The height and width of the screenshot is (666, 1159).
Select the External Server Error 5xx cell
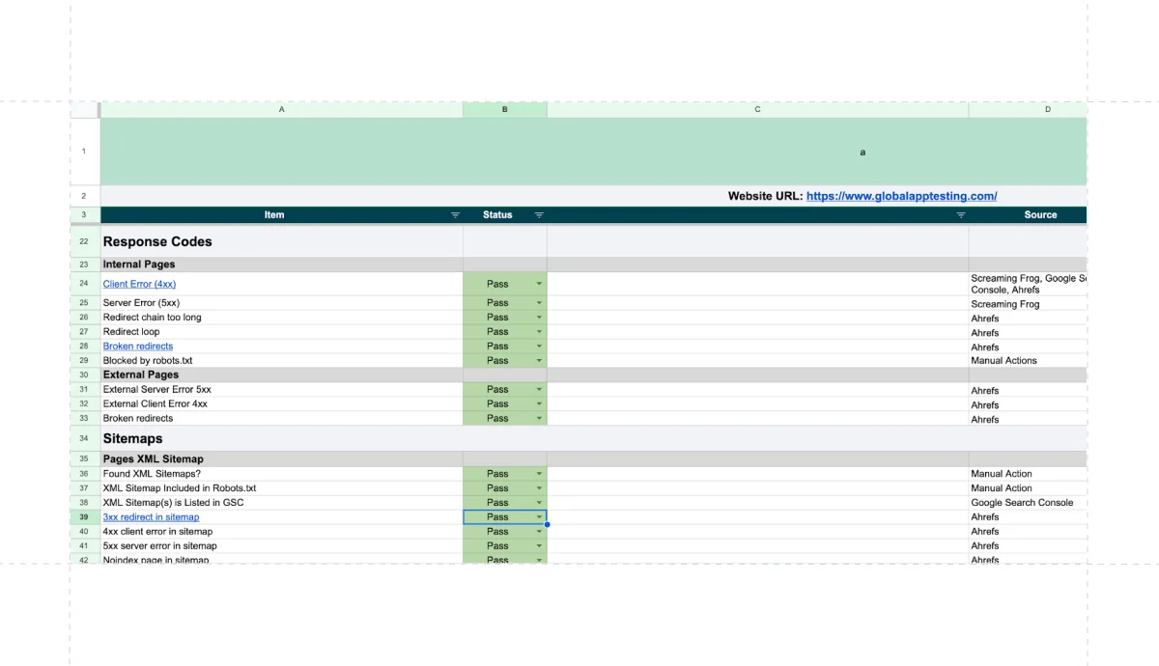(282, 390)
